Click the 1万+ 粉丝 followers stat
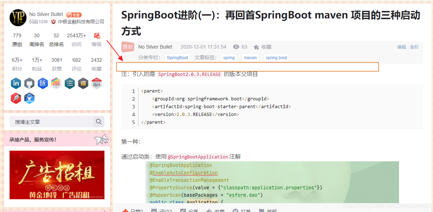433x212 pixels. tap(37, 64)
